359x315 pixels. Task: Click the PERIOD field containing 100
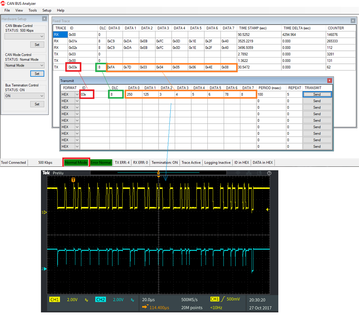click(271, 95)
